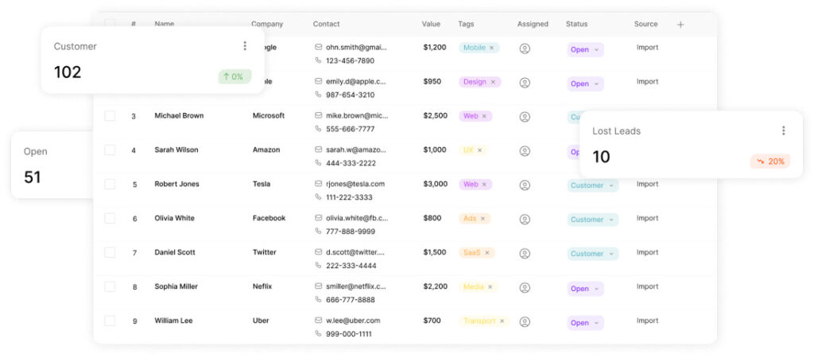Remove the Mobile tag using its x
814x358 pixels.
[x=491, y=48]
